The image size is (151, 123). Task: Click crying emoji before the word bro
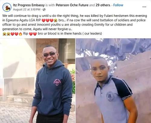click(x=56, y=20)
